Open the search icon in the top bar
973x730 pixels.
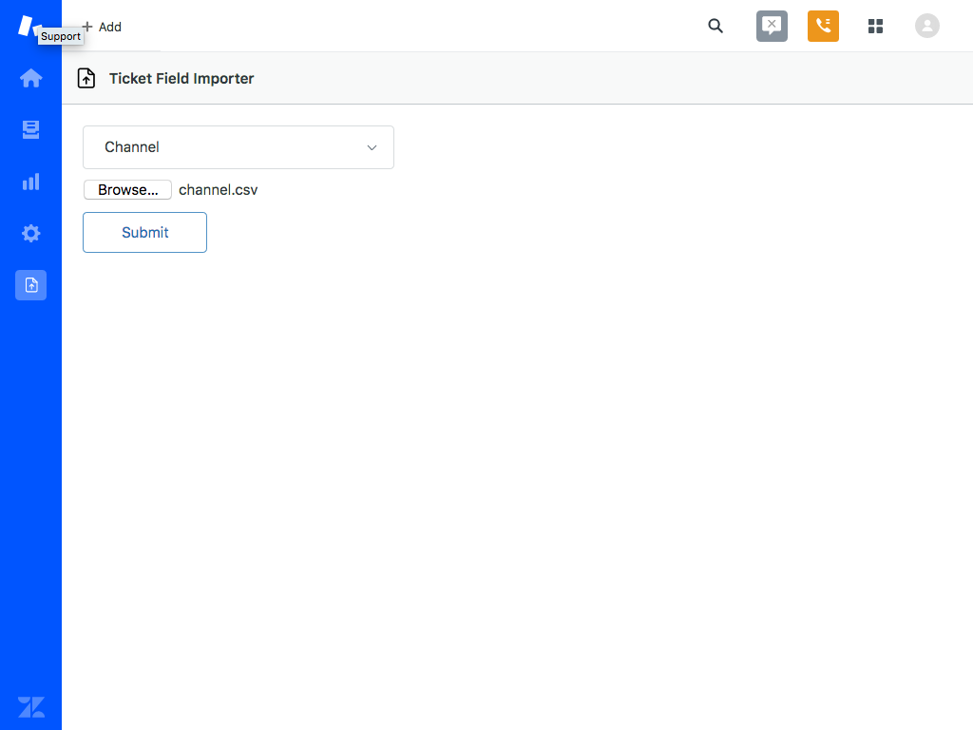click(x=715, y=26)
